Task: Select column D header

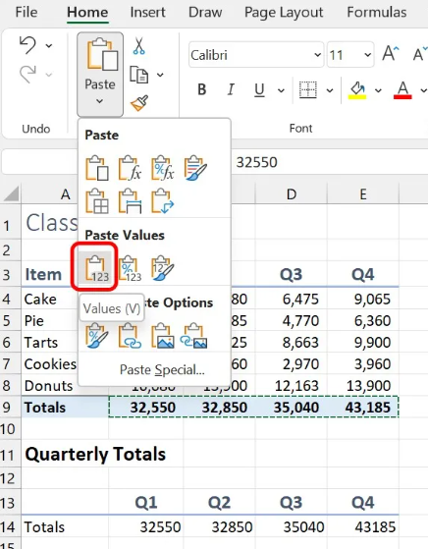Action: (x=292, y=193)
